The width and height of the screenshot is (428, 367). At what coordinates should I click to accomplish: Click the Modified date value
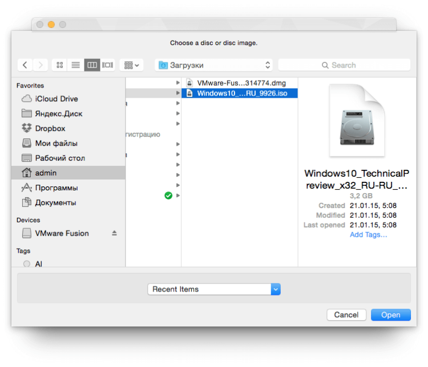pyautogui.click(x=373, y=215)
